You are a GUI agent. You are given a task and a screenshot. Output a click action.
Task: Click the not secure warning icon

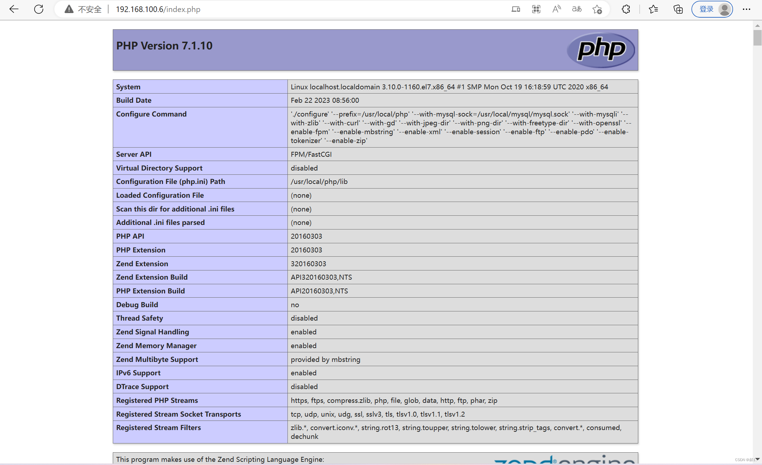click(69, 9)
